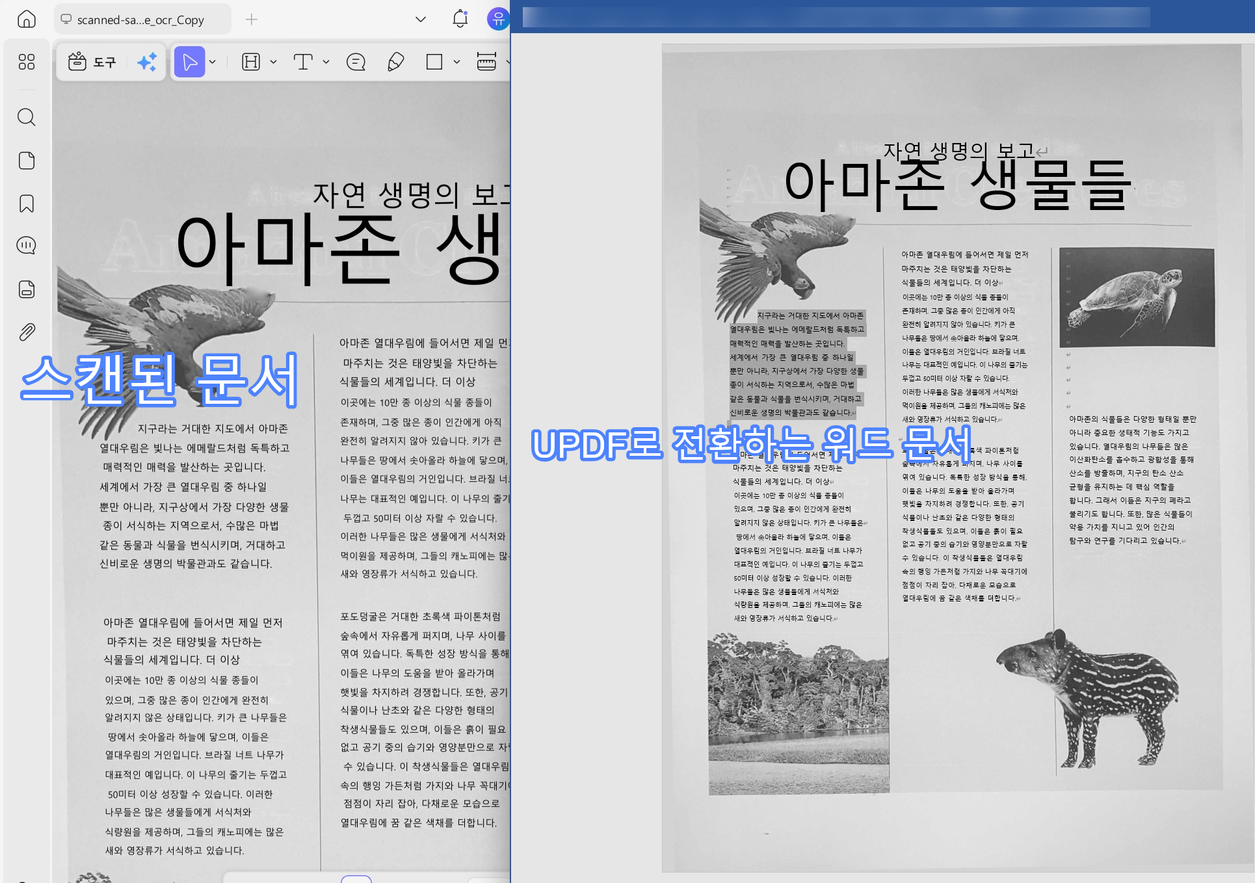The height and width of the screenshot is (883, 1255).
Task: Open the page panel in sidebar
Action: (x=27, y=161)
